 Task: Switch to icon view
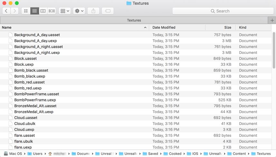[x=26, y=11]
